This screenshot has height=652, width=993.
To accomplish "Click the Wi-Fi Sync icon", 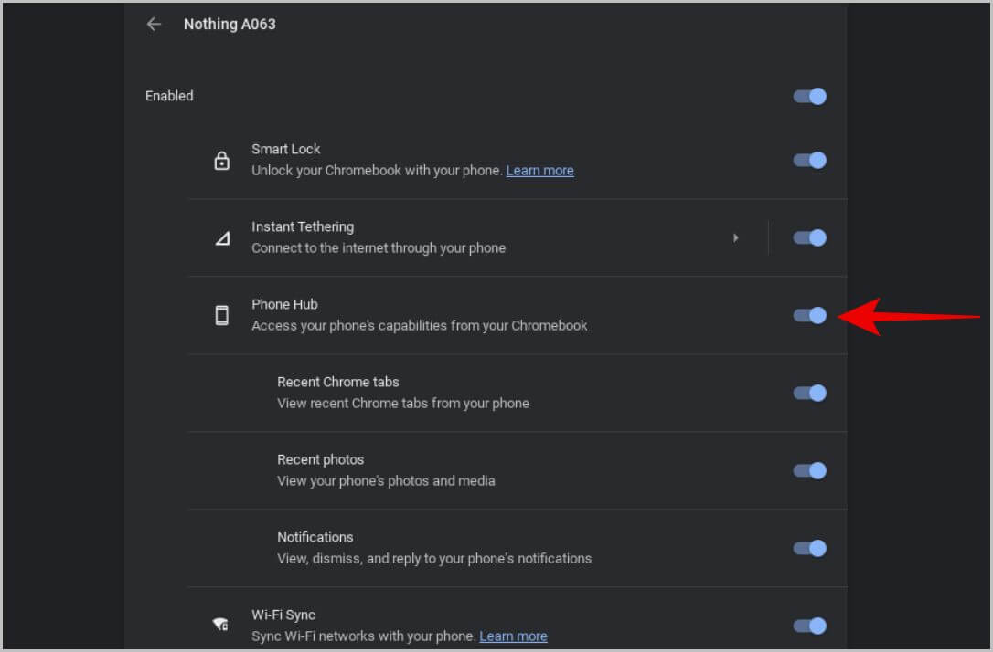I will pyautogui.click(x=220, y=625).
